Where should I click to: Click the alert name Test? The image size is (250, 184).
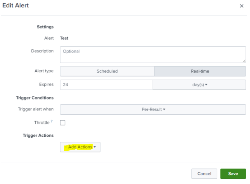coord(64,38)
